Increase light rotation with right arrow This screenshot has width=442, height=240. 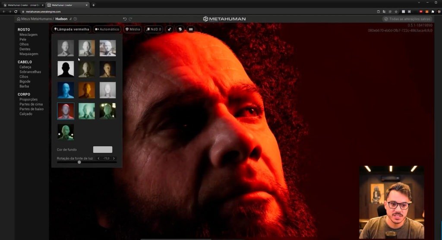(114, 158)
